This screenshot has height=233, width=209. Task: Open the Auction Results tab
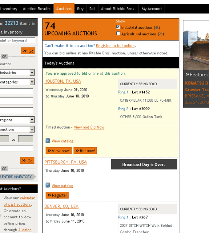(x=37, y=9)
